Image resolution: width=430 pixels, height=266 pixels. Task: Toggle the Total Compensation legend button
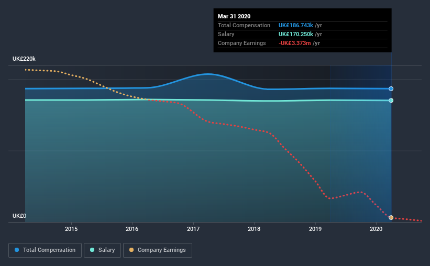(45, 250)
